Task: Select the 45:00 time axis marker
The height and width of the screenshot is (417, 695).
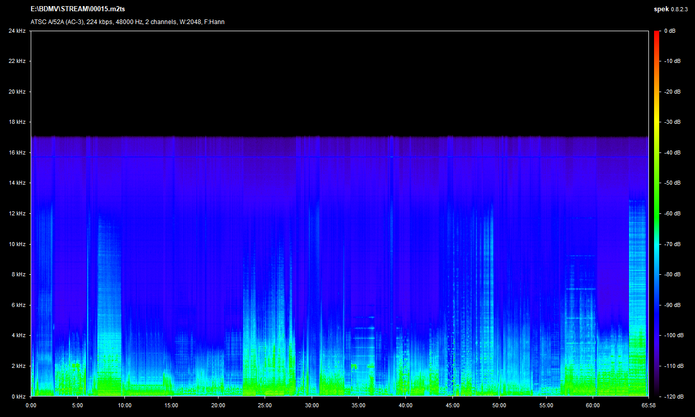Action: 452,405
